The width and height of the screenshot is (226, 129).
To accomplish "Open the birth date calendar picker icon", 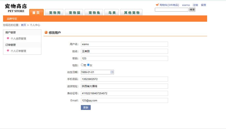I will [x=112, y=72].
